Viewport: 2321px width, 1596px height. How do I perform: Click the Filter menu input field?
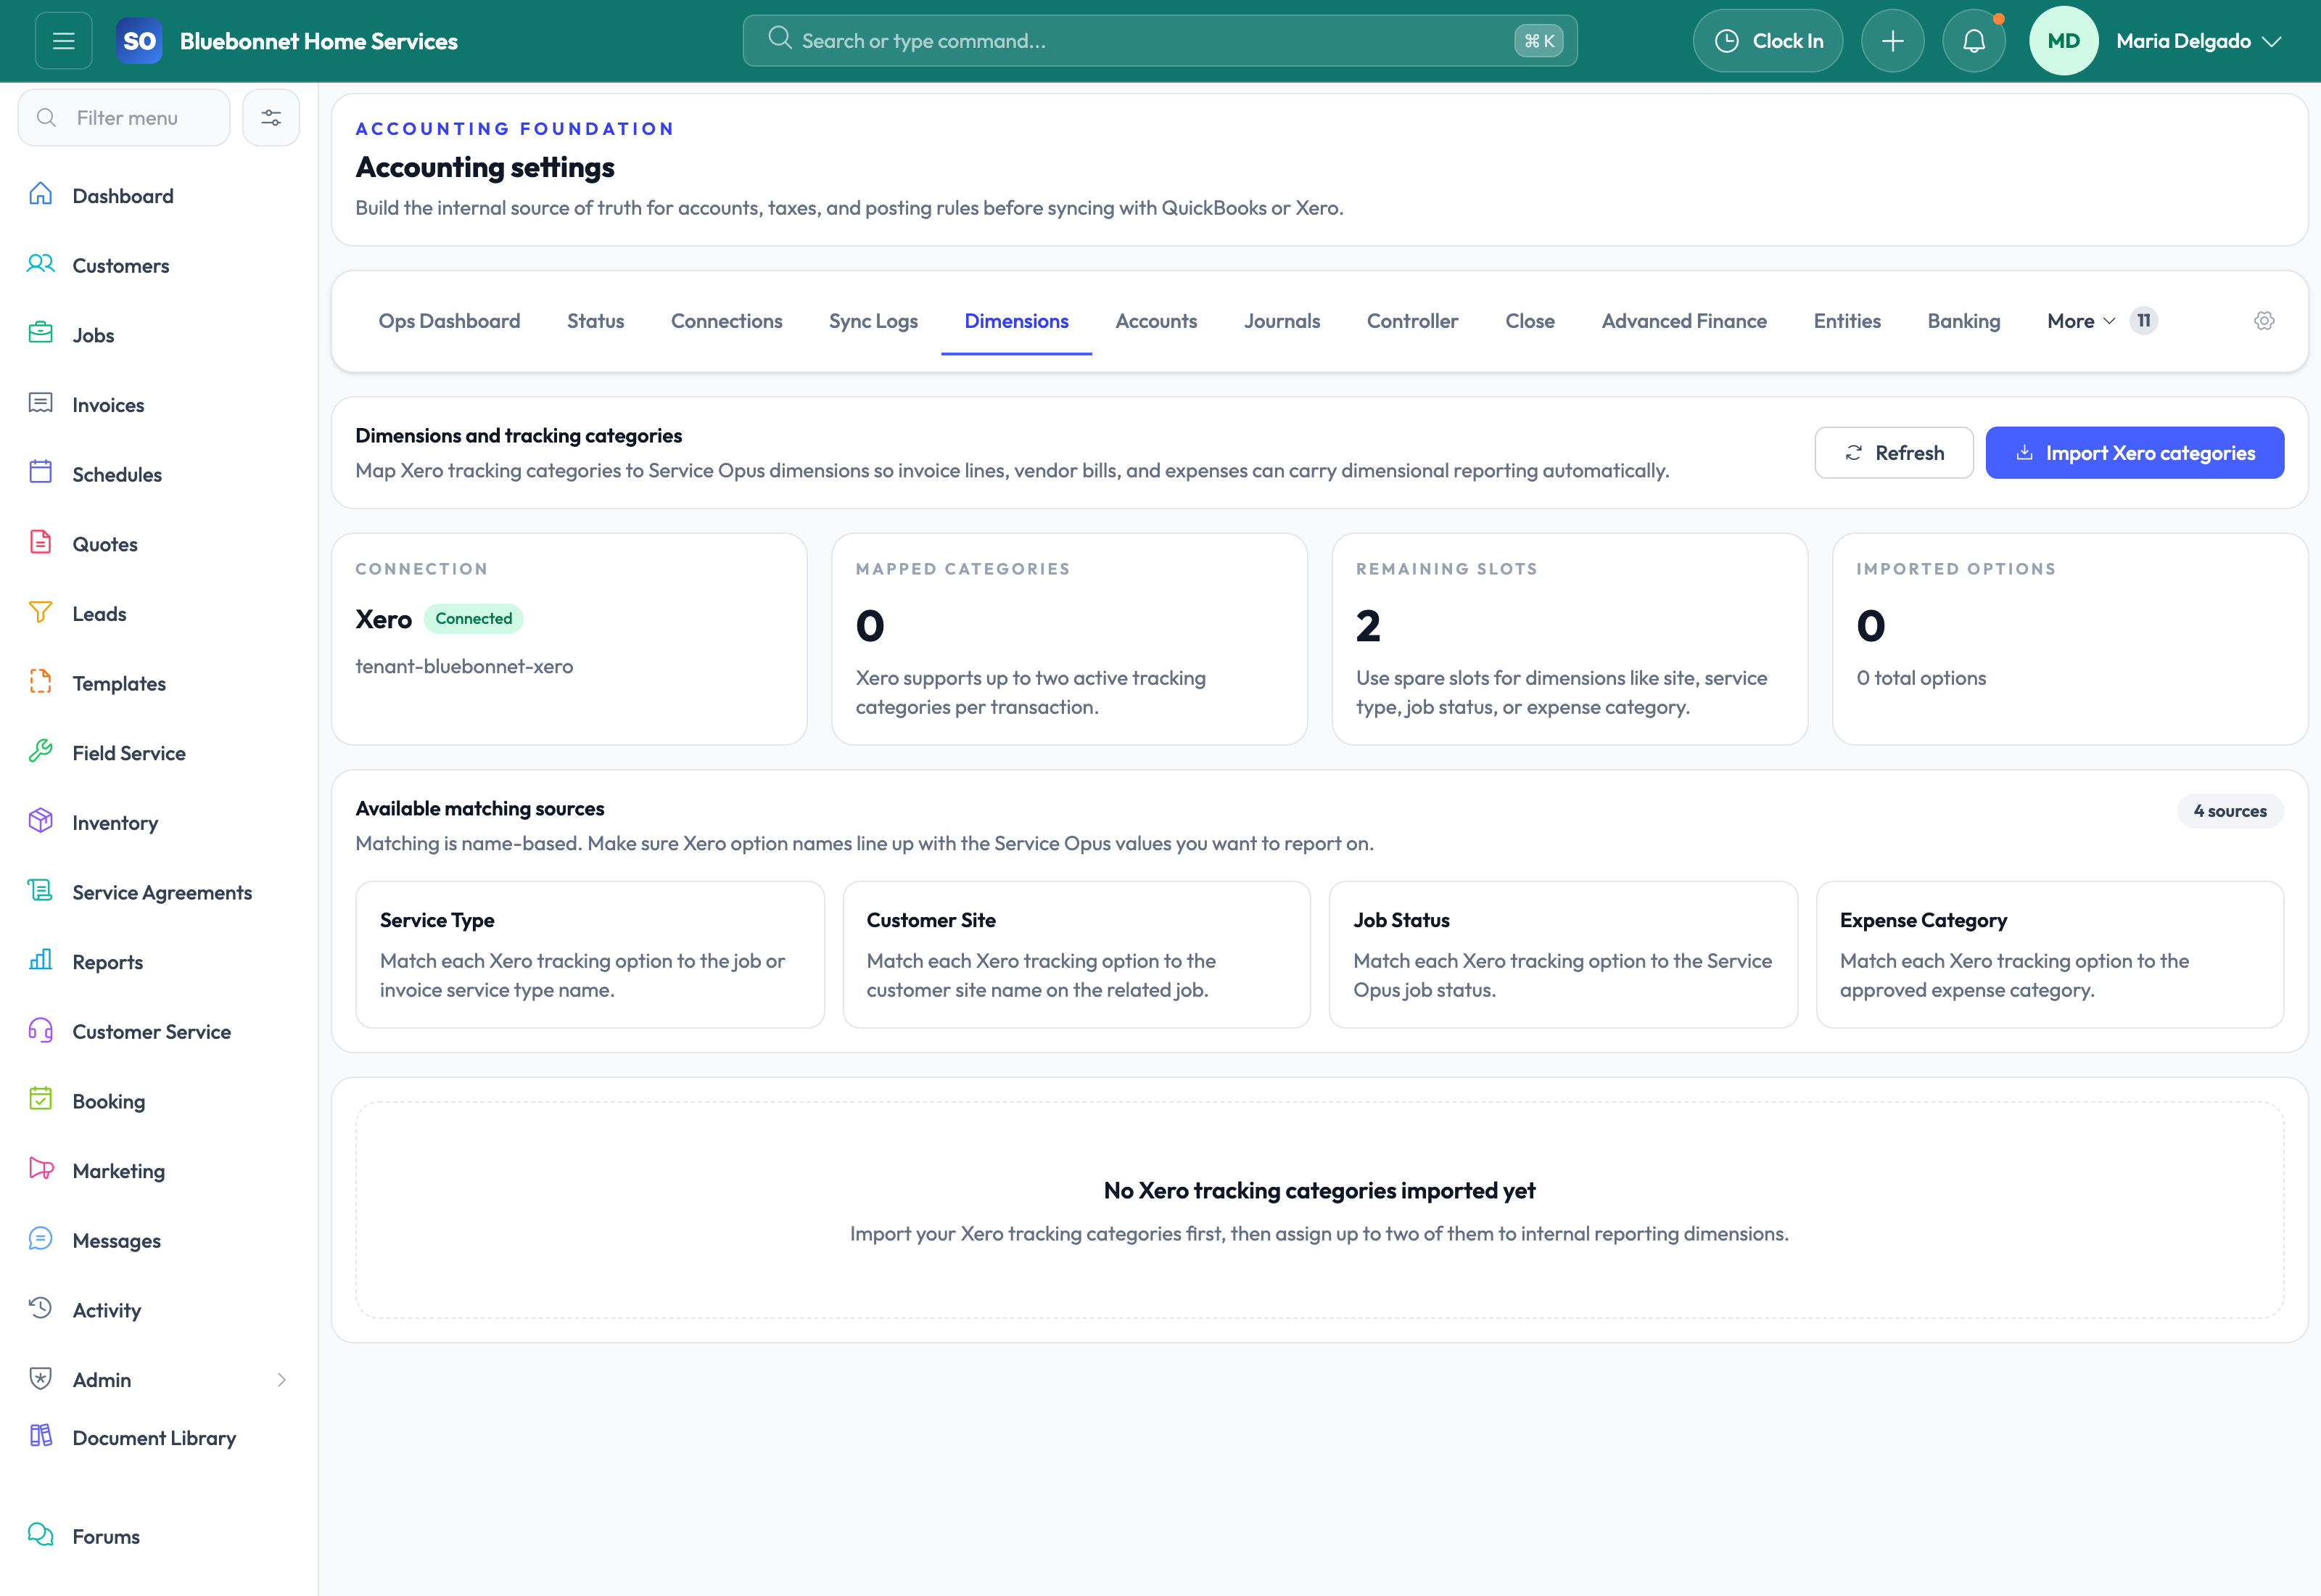pos(124,118)
